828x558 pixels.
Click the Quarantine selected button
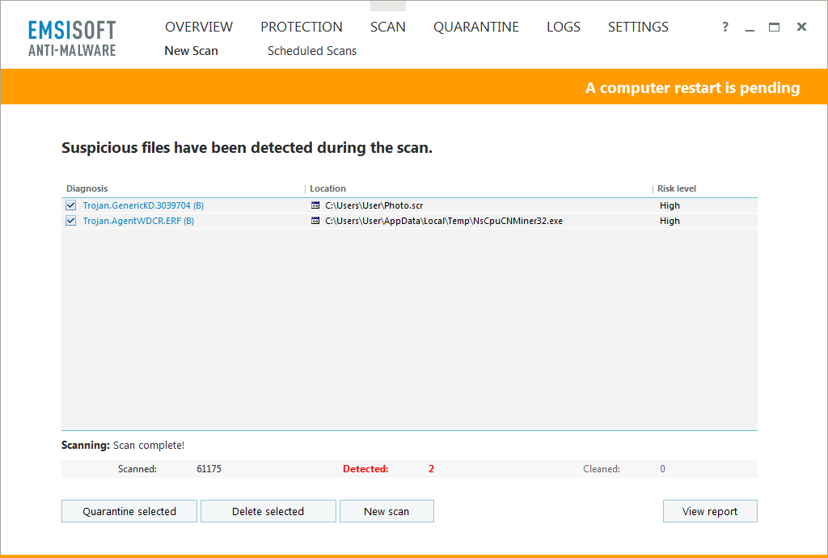(x=129, y=511)
